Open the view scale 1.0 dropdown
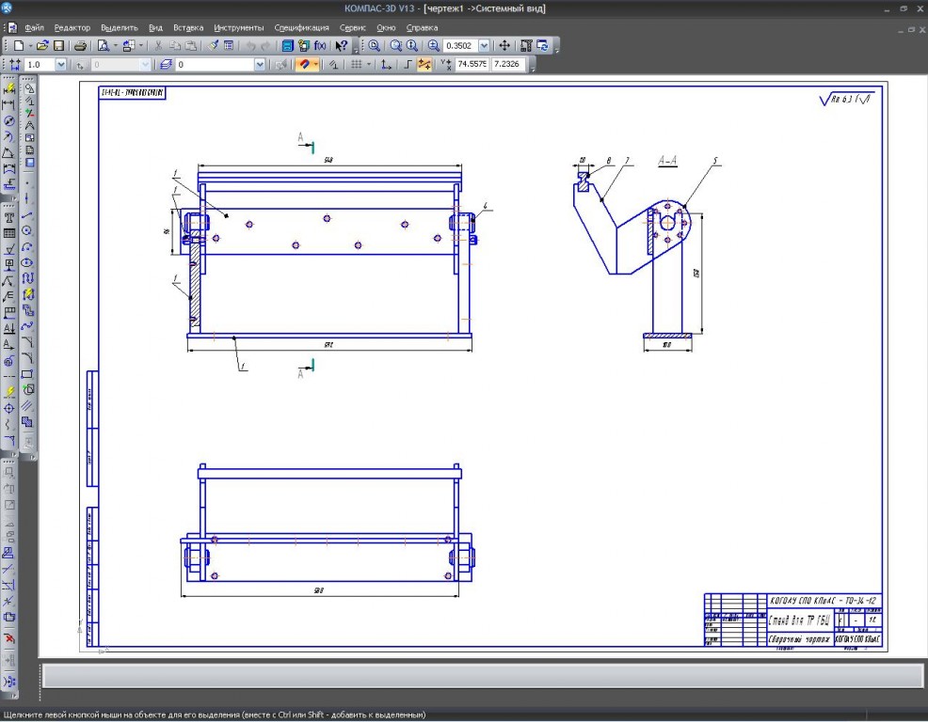 (61, 65)
